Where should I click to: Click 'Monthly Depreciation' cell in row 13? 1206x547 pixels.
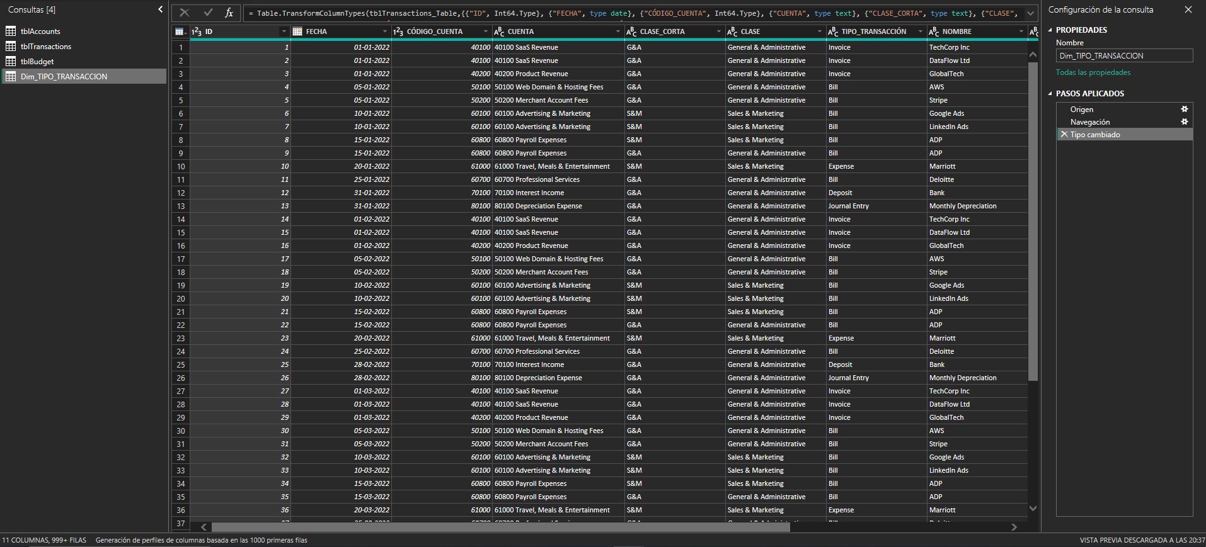tap(977, 206)
